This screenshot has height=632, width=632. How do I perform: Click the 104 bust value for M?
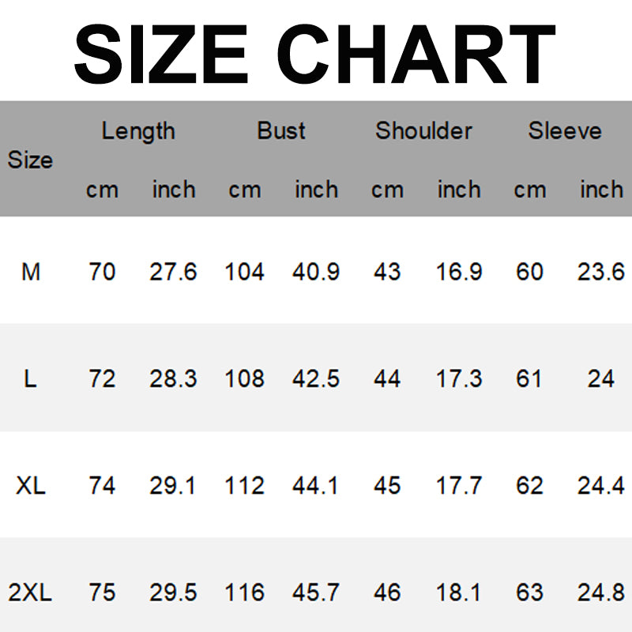click(x=244, y=273)
